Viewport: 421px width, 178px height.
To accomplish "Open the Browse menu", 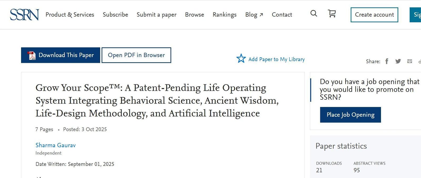I will tap(194, 15).
